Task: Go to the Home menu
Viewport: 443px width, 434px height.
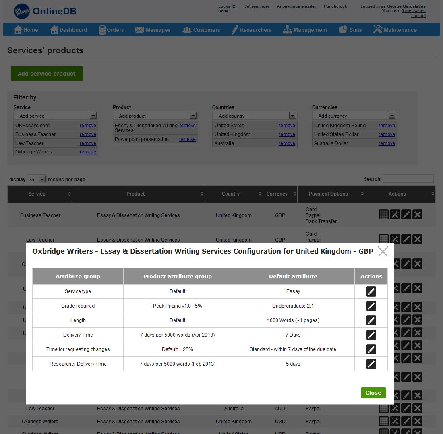Action: [26, 30]
